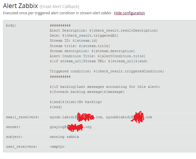The height and width of the screenshot is (159, 196).
Task: Click the Alert Condition Title template line
Action: pos(97,56)
